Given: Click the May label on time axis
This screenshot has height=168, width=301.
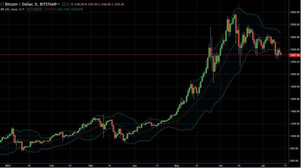Looking at the screenshot, I should tap(177, 166).
